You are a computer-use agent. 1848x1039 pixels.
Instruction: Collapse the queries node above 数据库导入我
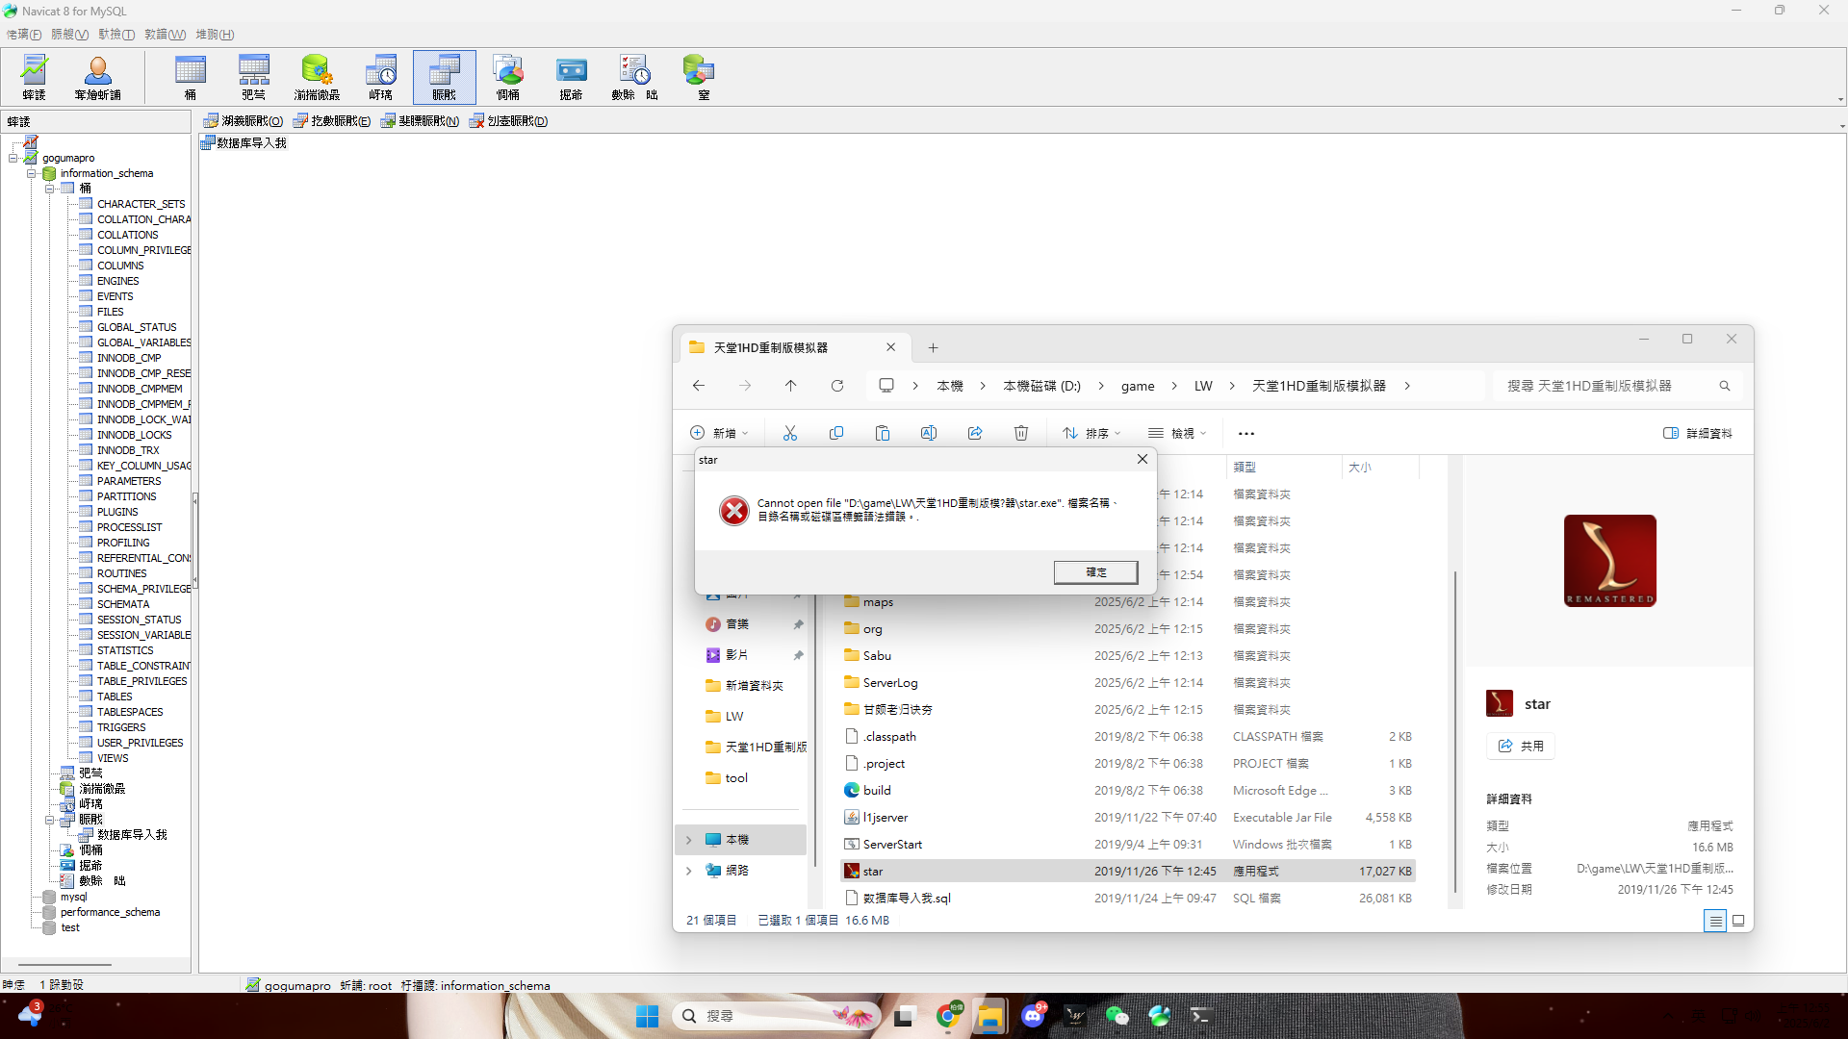(50, 820)
